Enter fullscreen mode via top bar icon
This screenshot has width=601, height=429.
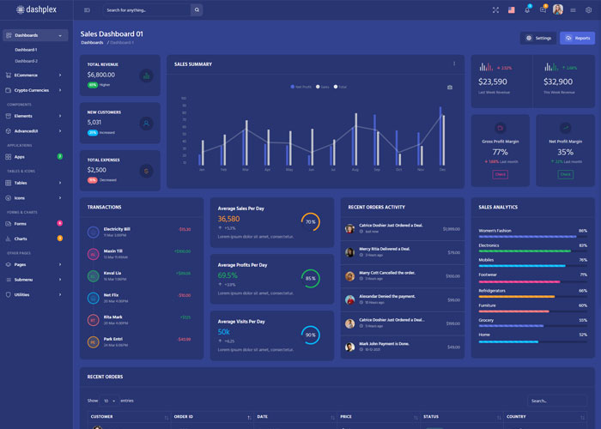click(495, 10)
